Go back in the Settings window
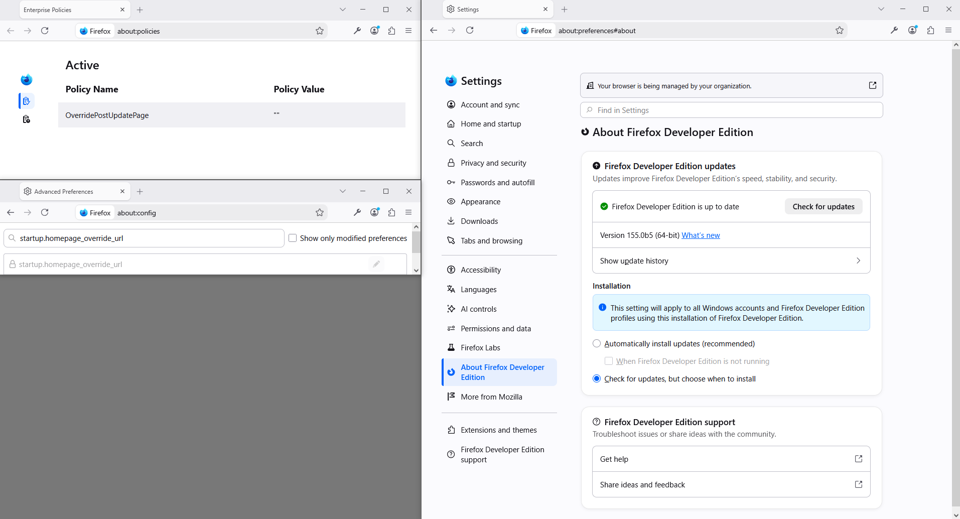This screenshot has width=960, height=519. click(434, 30)
